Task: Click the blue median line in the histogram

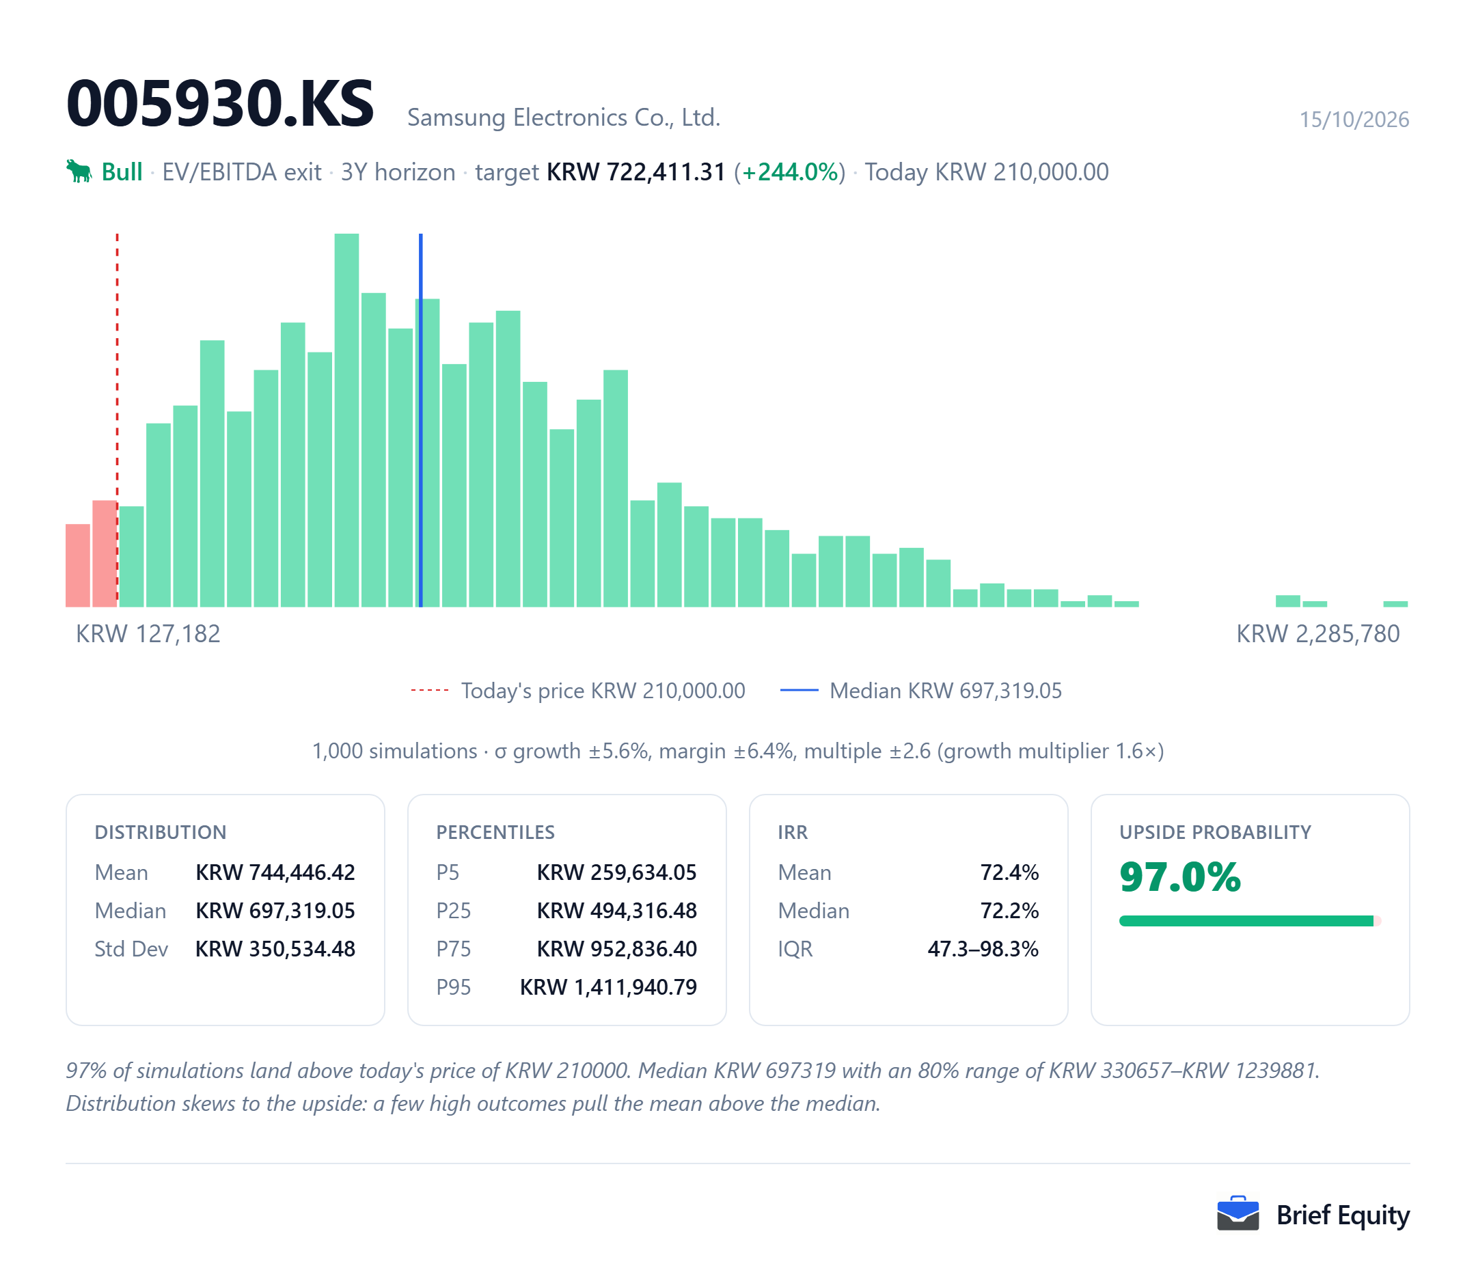Action: [x=420, y=420]
